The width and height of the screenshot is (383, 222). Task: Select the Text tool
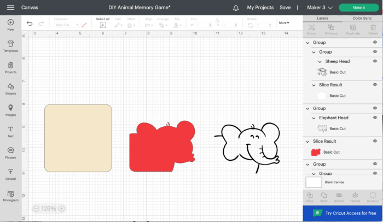tap(10, 131)
